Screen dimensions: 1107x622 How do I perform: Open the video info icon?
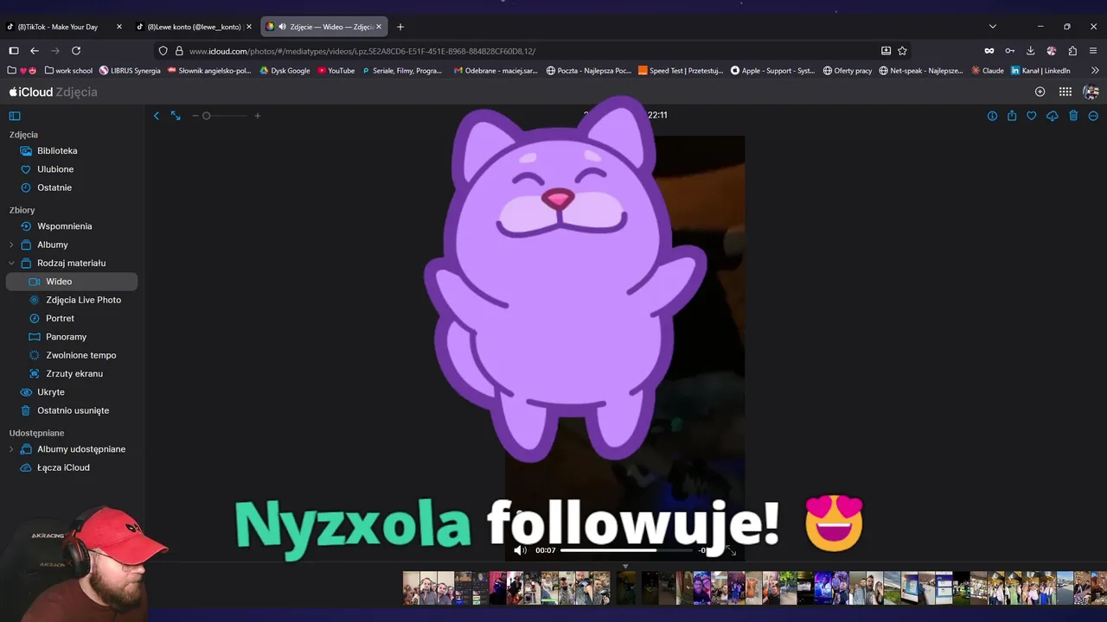click(x=992, y=116)
